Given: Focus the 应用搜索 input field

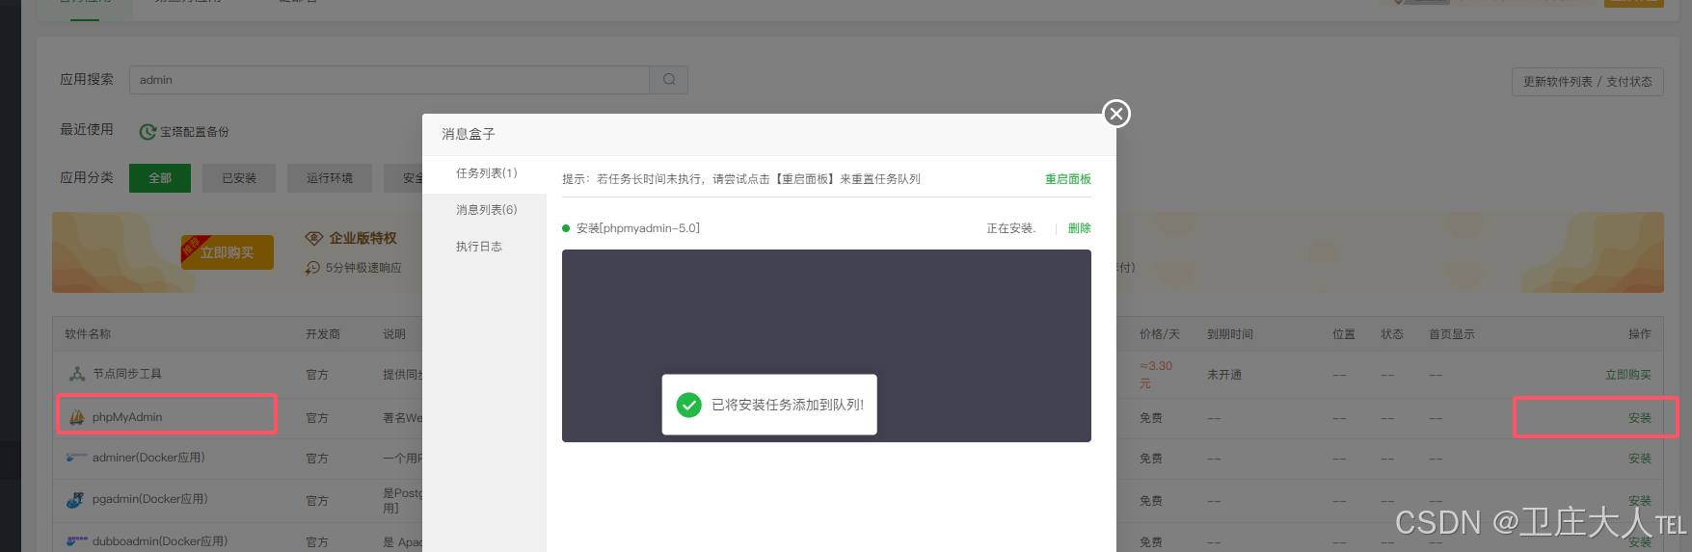Looking at the screenshot, I should [389, 80].
